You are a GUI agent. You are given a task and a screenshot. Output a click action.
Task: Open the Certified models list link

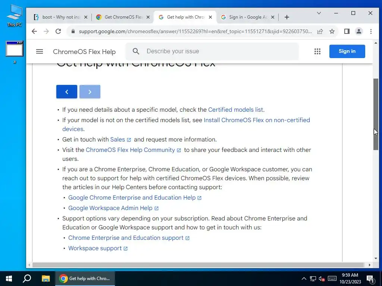coord(236,110)
